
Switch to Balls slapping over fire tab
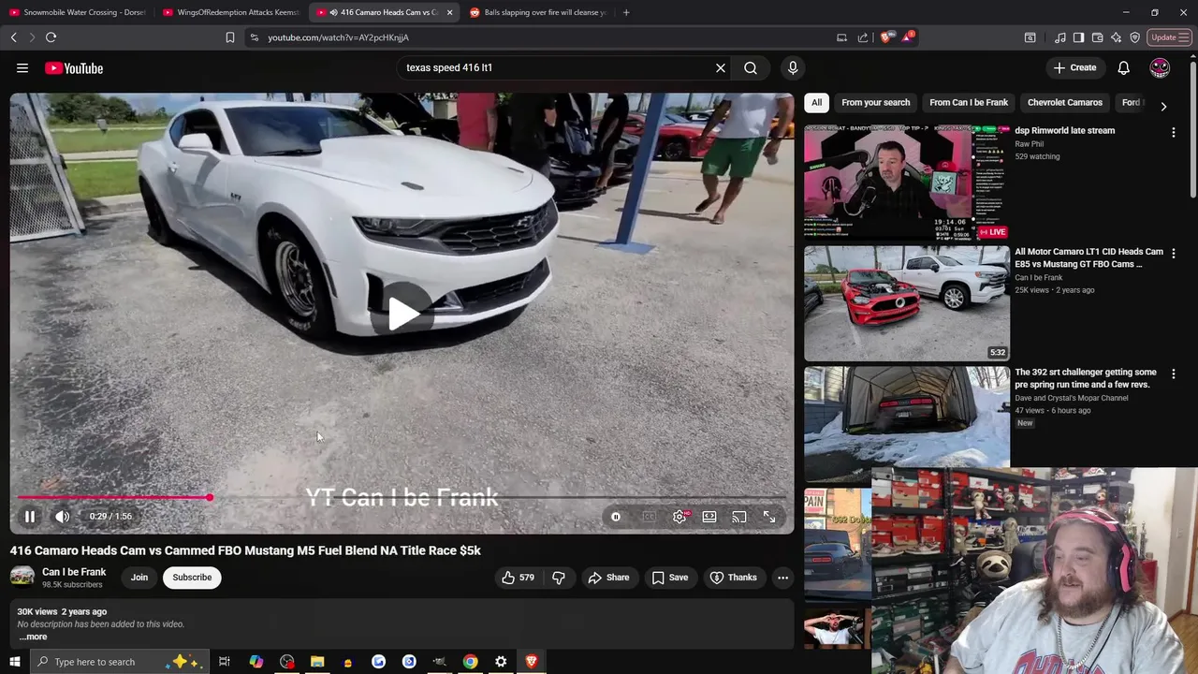538,12
